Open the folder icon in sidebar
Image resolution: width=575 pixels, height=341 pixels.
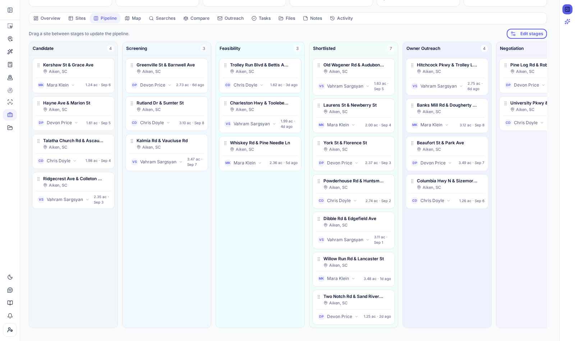(10, 128)
